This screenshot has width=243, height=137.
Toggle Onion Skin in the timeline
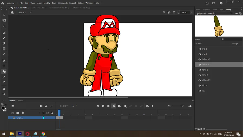(x=125, y=106)
